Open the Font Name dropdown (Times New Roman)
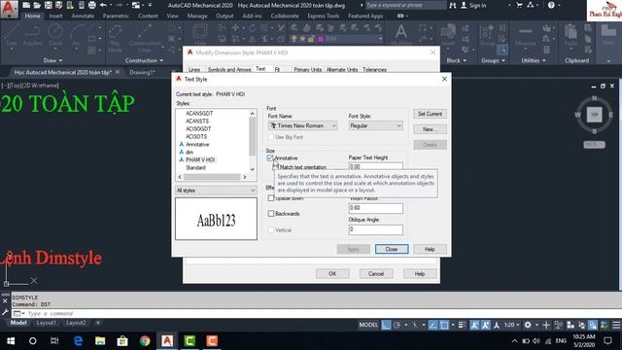The image size is (622, 350). (x=302, y=125)
